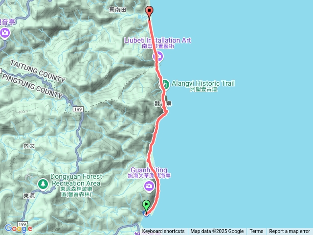Image resolution: width=313 pixels, height=235 pixels.
Task: Click the route 199 shield on the road
Action: click(78, 109)
